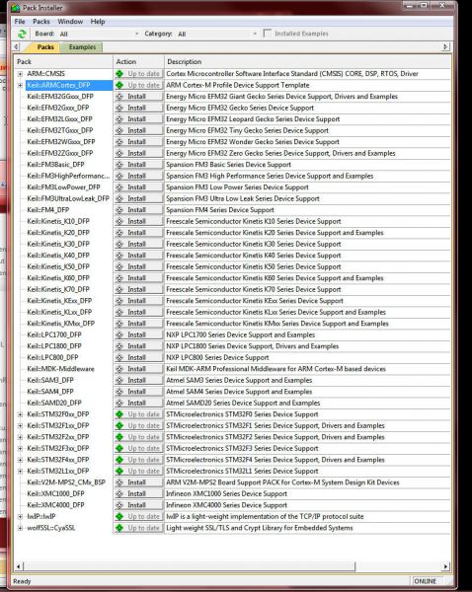Image resolution: width=472 pixels, height=592 pixels.
Task: Click Up to date button for Keil::STM32F2xx_DFP
Action: pyautogui.click(x=138, y=437)
